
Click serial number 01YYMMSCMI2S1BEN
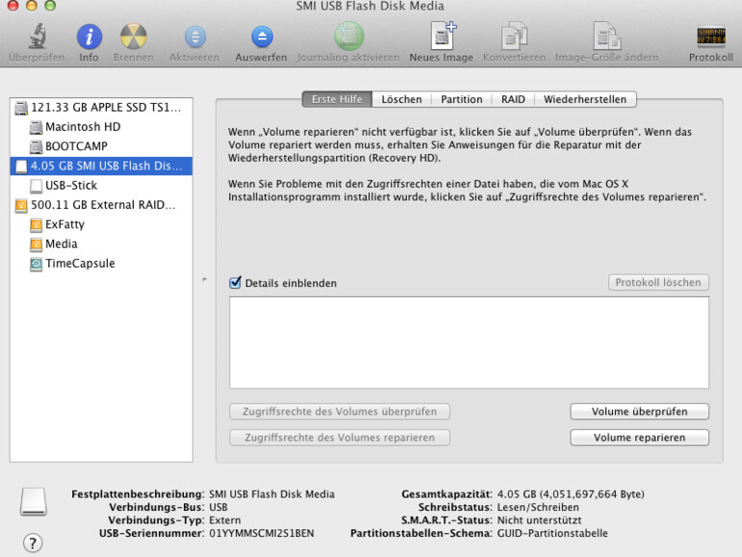click(x=262, y=533)
